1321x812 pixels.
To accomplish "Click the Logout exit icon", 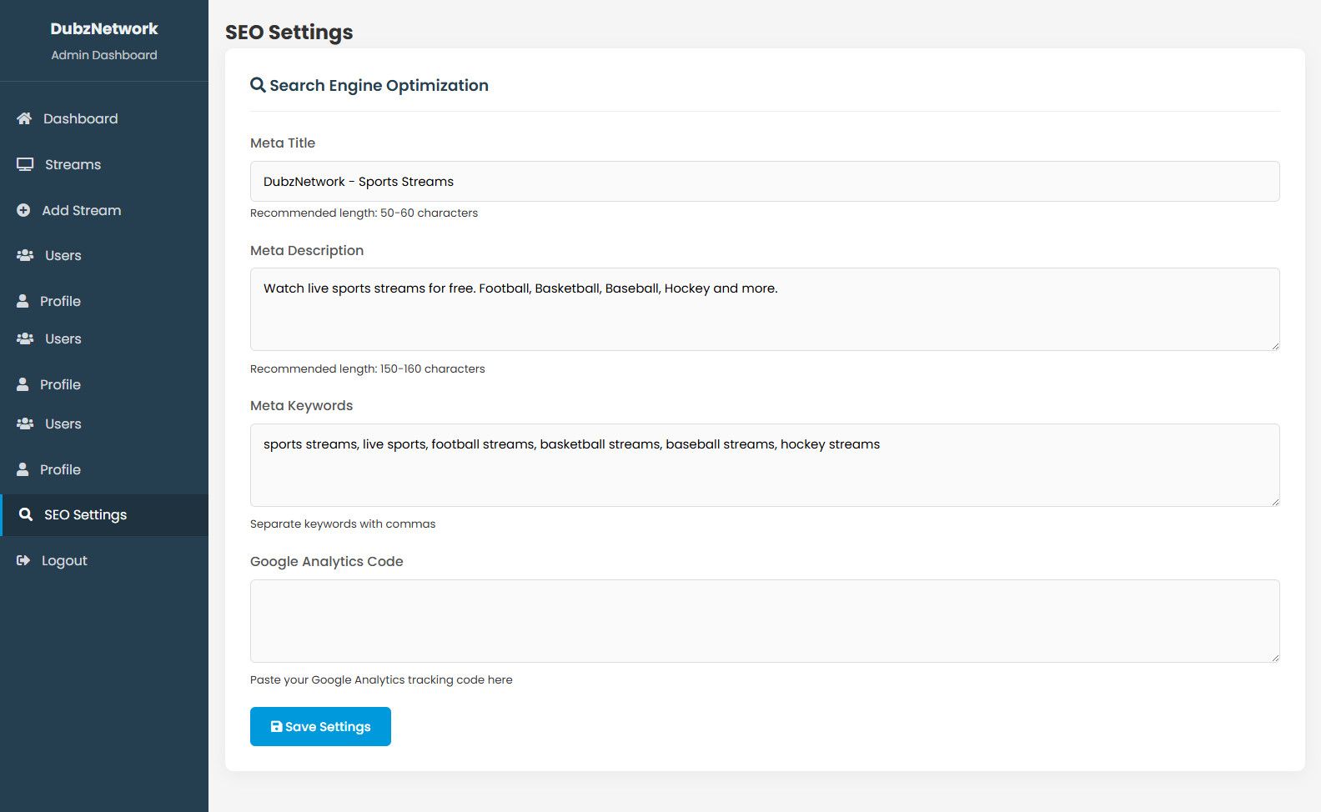I will [x=23, y=560].
